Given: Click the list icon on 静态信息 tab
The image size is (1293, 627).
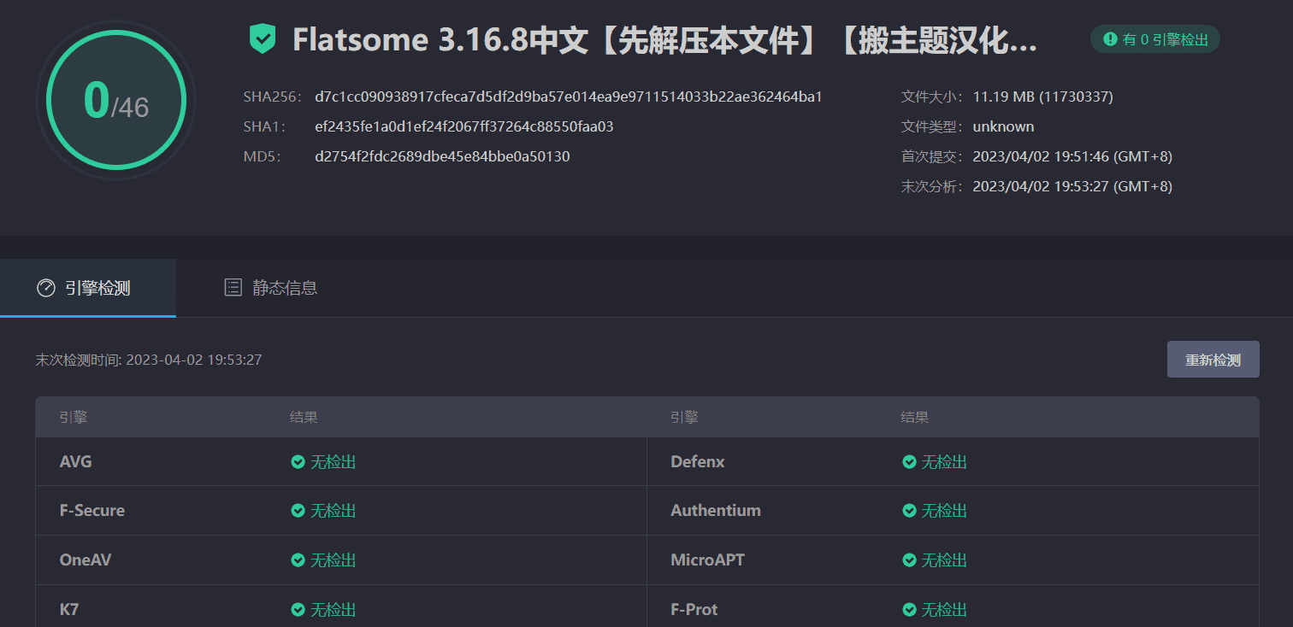Looking at the screenshot, I should (233, 288).
